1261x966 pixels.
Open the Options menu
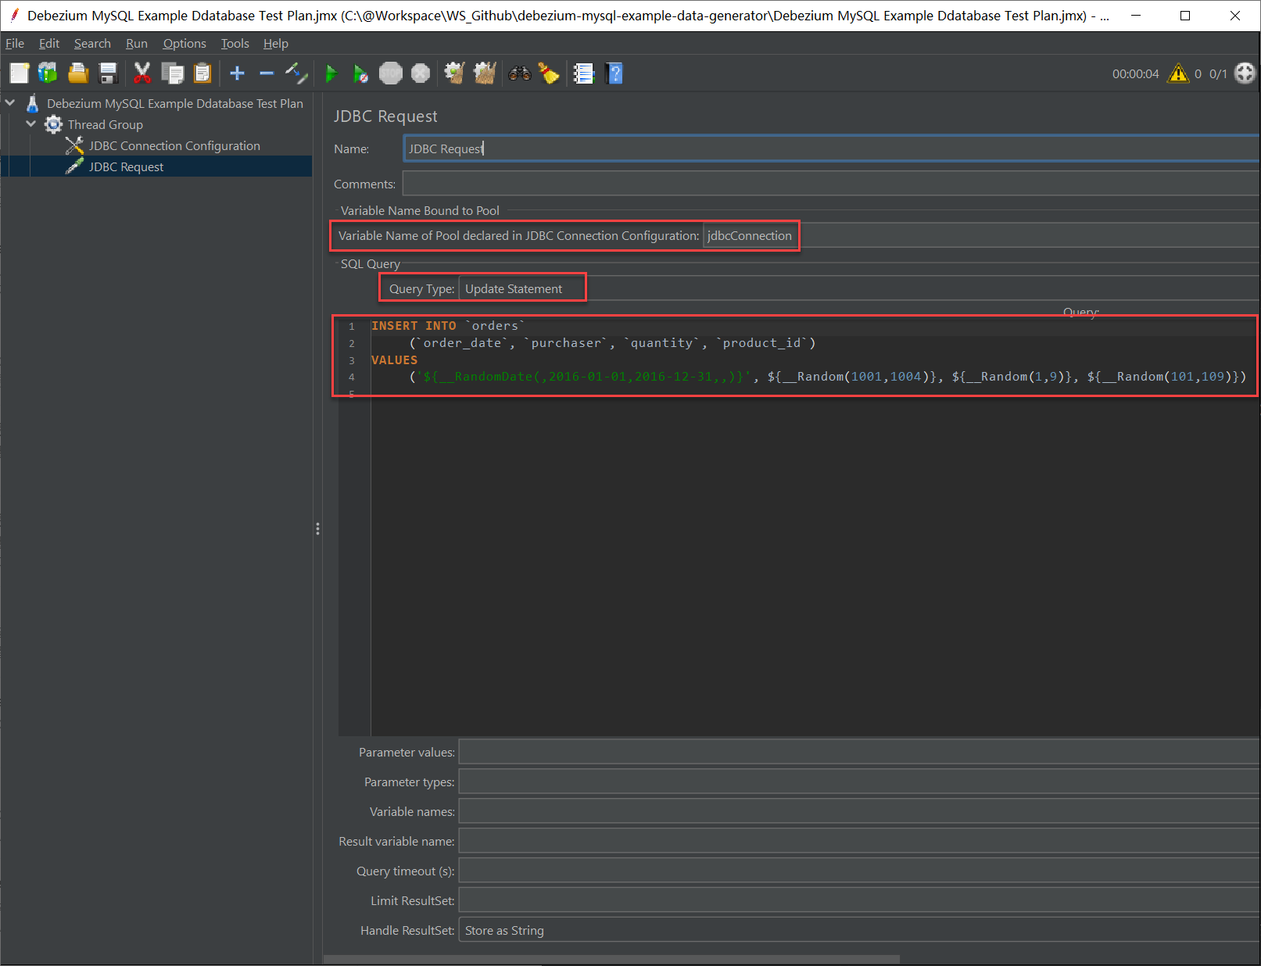[x=184, y=44]
